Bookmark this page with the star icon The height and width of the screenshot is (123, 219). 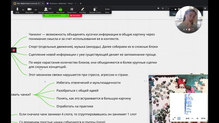pyautogui.click(x=163, y=8)
